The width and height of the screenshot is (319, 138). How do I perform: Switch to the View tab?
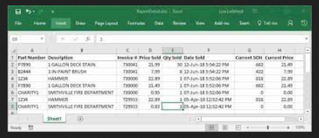point(200,23)
